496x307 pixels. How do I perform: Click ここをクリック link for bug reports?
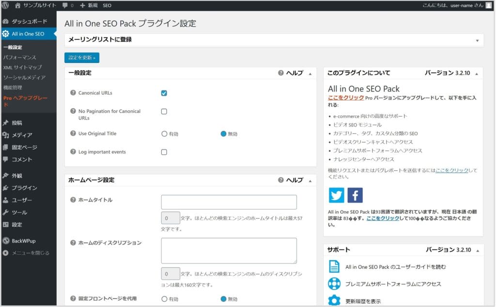(452, 170)
